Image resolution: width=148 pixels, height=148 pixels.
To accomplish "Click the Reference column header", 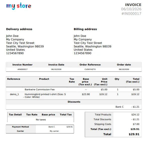I will click(14, 79).
